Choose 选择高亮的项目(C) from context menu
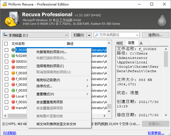This screenshot has width=171, height=136. tap(63, 66)
